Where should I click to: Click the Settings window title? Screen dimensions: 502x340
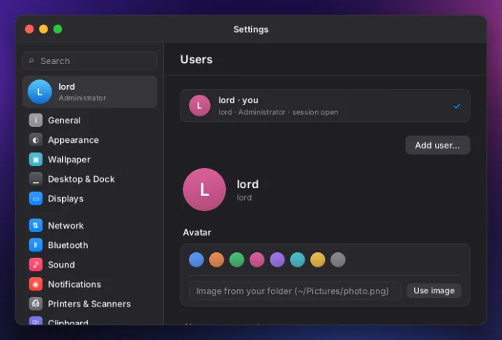pos(251,29)
